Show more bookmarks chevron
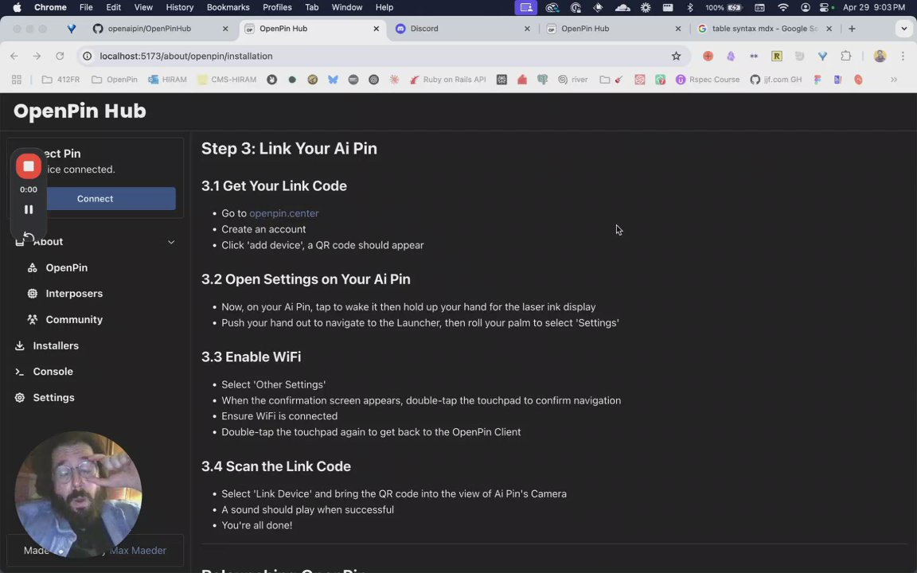Screen dimensions: 917x573 (x=894, y=80)
